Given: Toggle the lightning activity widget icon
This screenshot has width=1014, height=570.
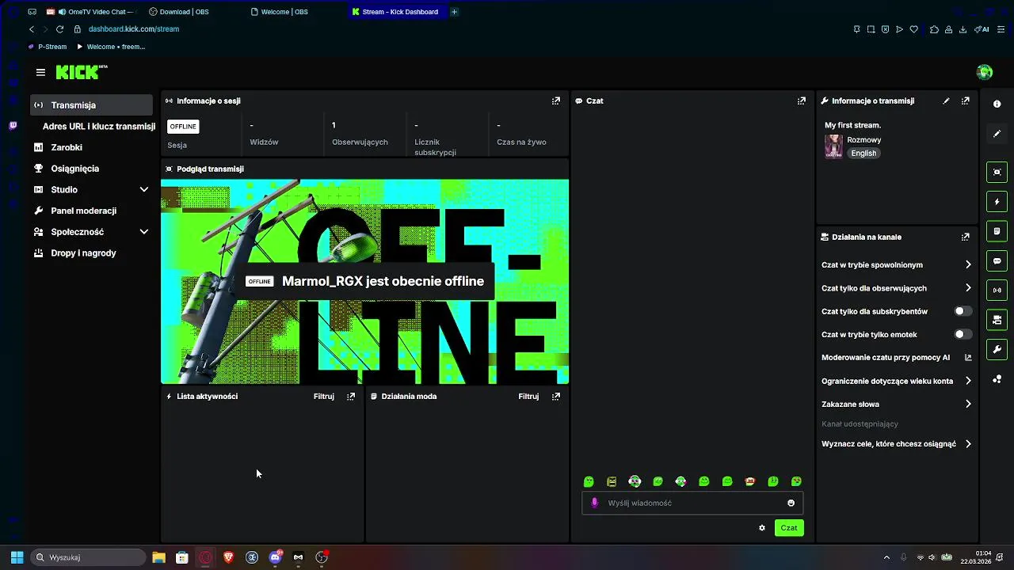Looking at the screenshot, I should (997, 202).
